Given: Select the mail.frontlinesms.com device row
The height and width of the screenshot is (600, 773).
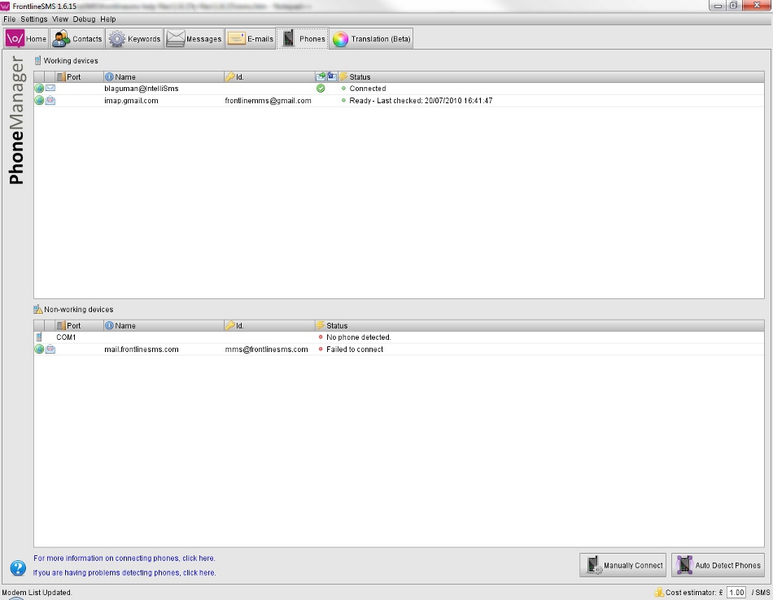Looking at the screenshot, I should click(399, 350).
